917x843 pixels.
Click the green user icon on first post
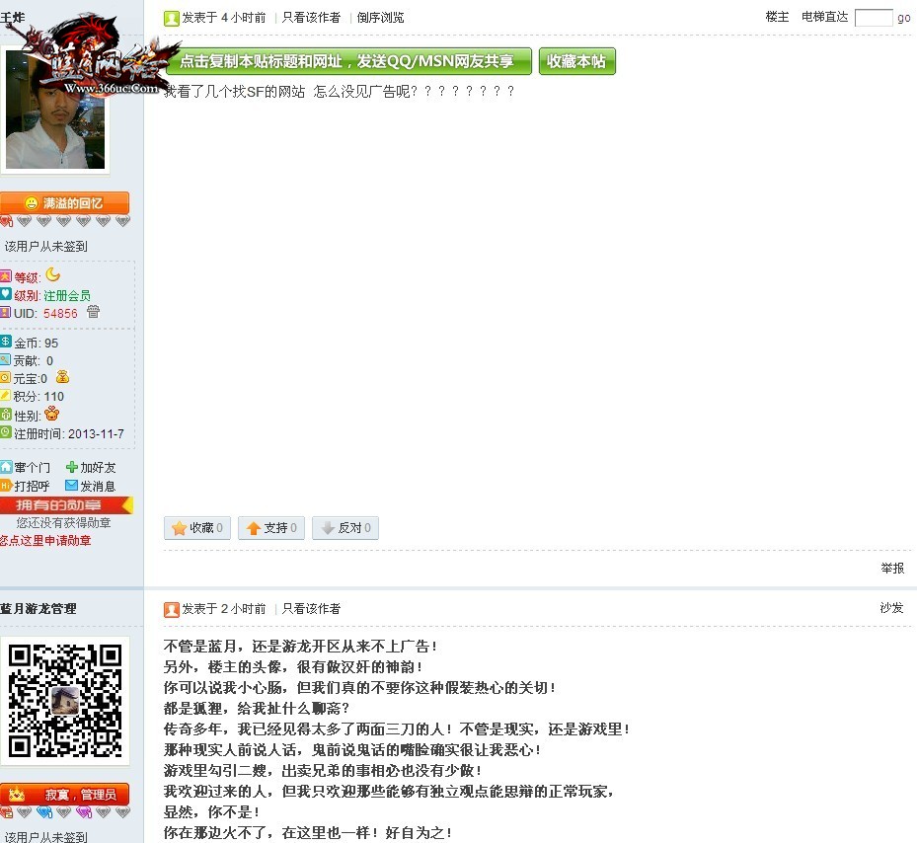point(172,18)
